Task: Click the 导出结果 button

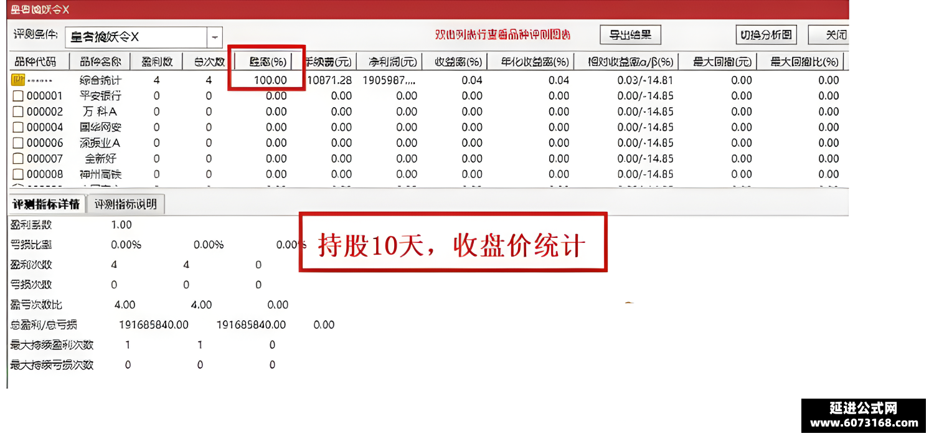Action: 630,35
